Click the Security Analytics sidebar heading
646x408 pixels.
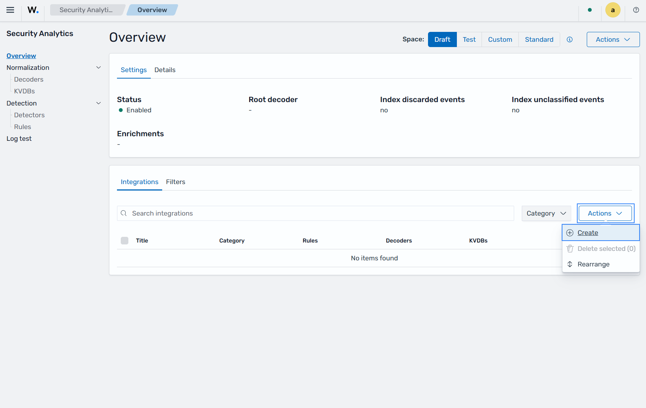(x=40, y=33)
